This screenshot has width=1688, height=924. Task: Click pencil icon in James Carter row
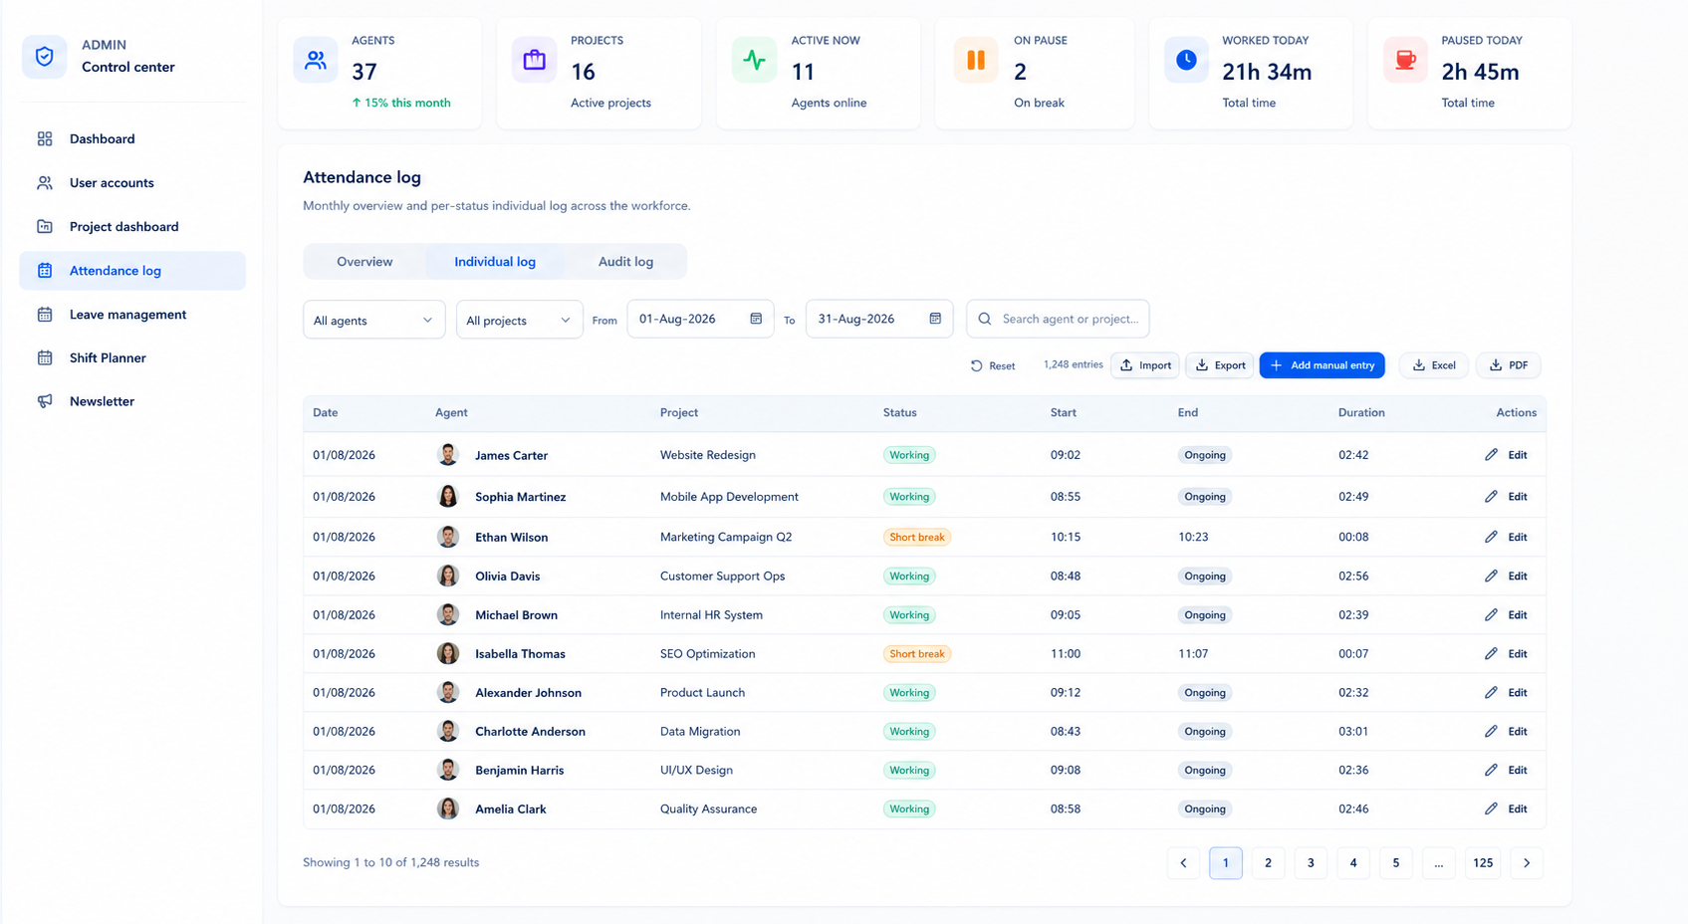pyautogui.click(x=1491, y=455)
